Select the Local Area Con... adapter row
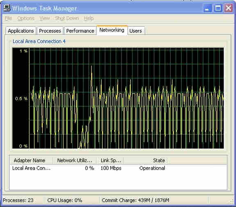The height and width of the screenshot is (207, 236). tap(89, 168)
